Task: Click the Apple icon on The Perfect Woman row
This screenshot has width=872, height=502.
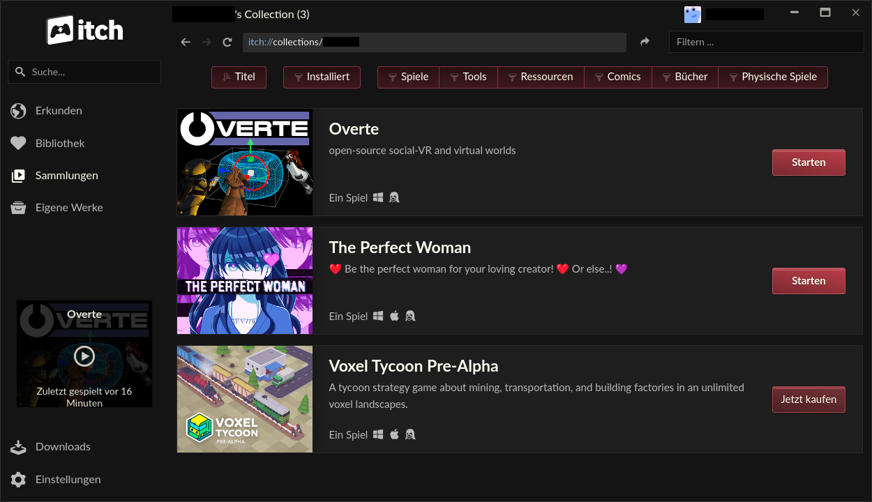Action: 394,316
